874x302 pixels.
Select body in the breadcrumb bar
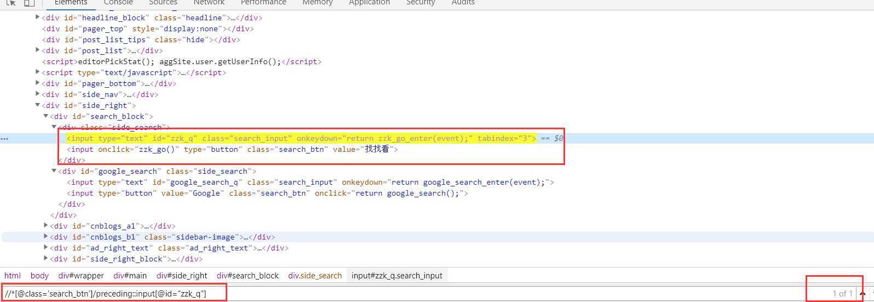coord(39,276)
